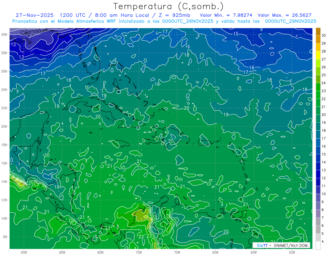Viewport: 331px width, 256px height.
Task: Click the 8N latitude axis label
Action: (5, 237)
